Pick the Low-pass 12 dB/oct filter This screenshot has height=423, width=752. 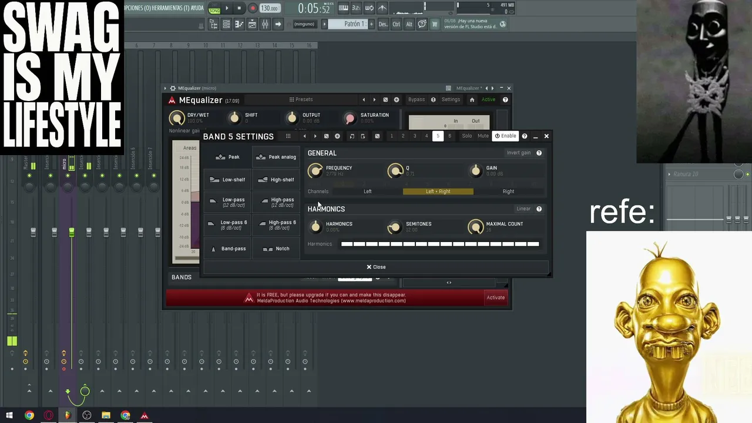coord(228,202)
